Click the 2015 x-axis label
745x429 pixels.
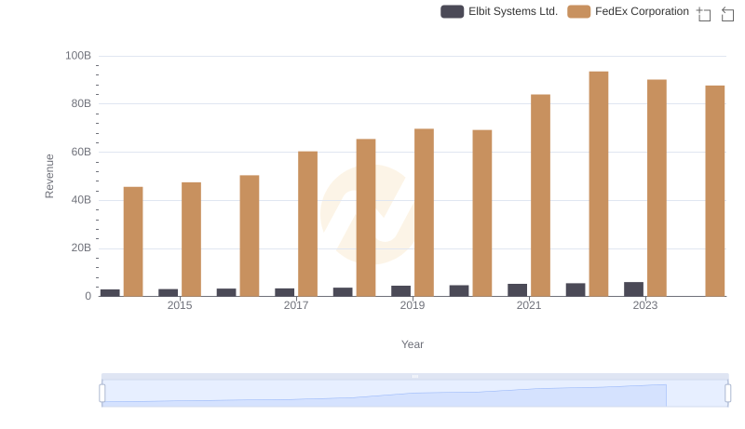coord(180,305)
